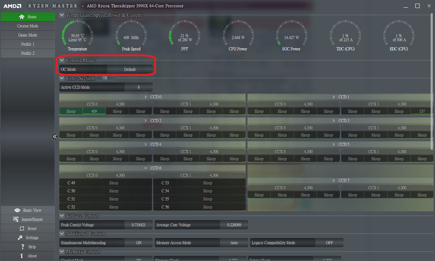
Task: Click the PPT gauge
Action: coord(184,36)
